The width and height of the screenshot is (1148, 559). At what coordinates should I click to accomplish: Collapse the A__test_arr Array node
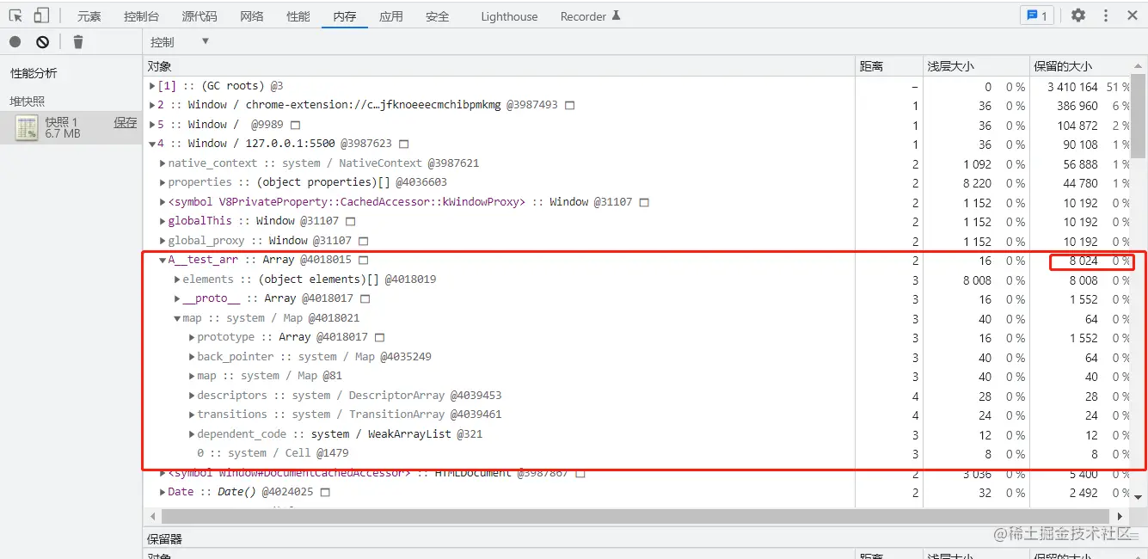163,260
